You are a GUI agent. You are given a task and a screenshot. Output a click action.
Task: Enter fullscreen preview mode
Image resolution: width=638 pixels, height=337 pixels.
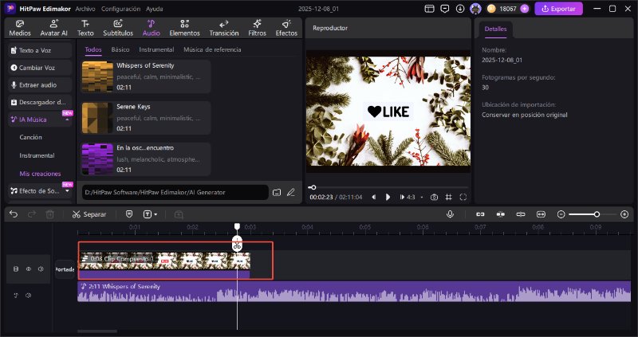click(463, 197)
